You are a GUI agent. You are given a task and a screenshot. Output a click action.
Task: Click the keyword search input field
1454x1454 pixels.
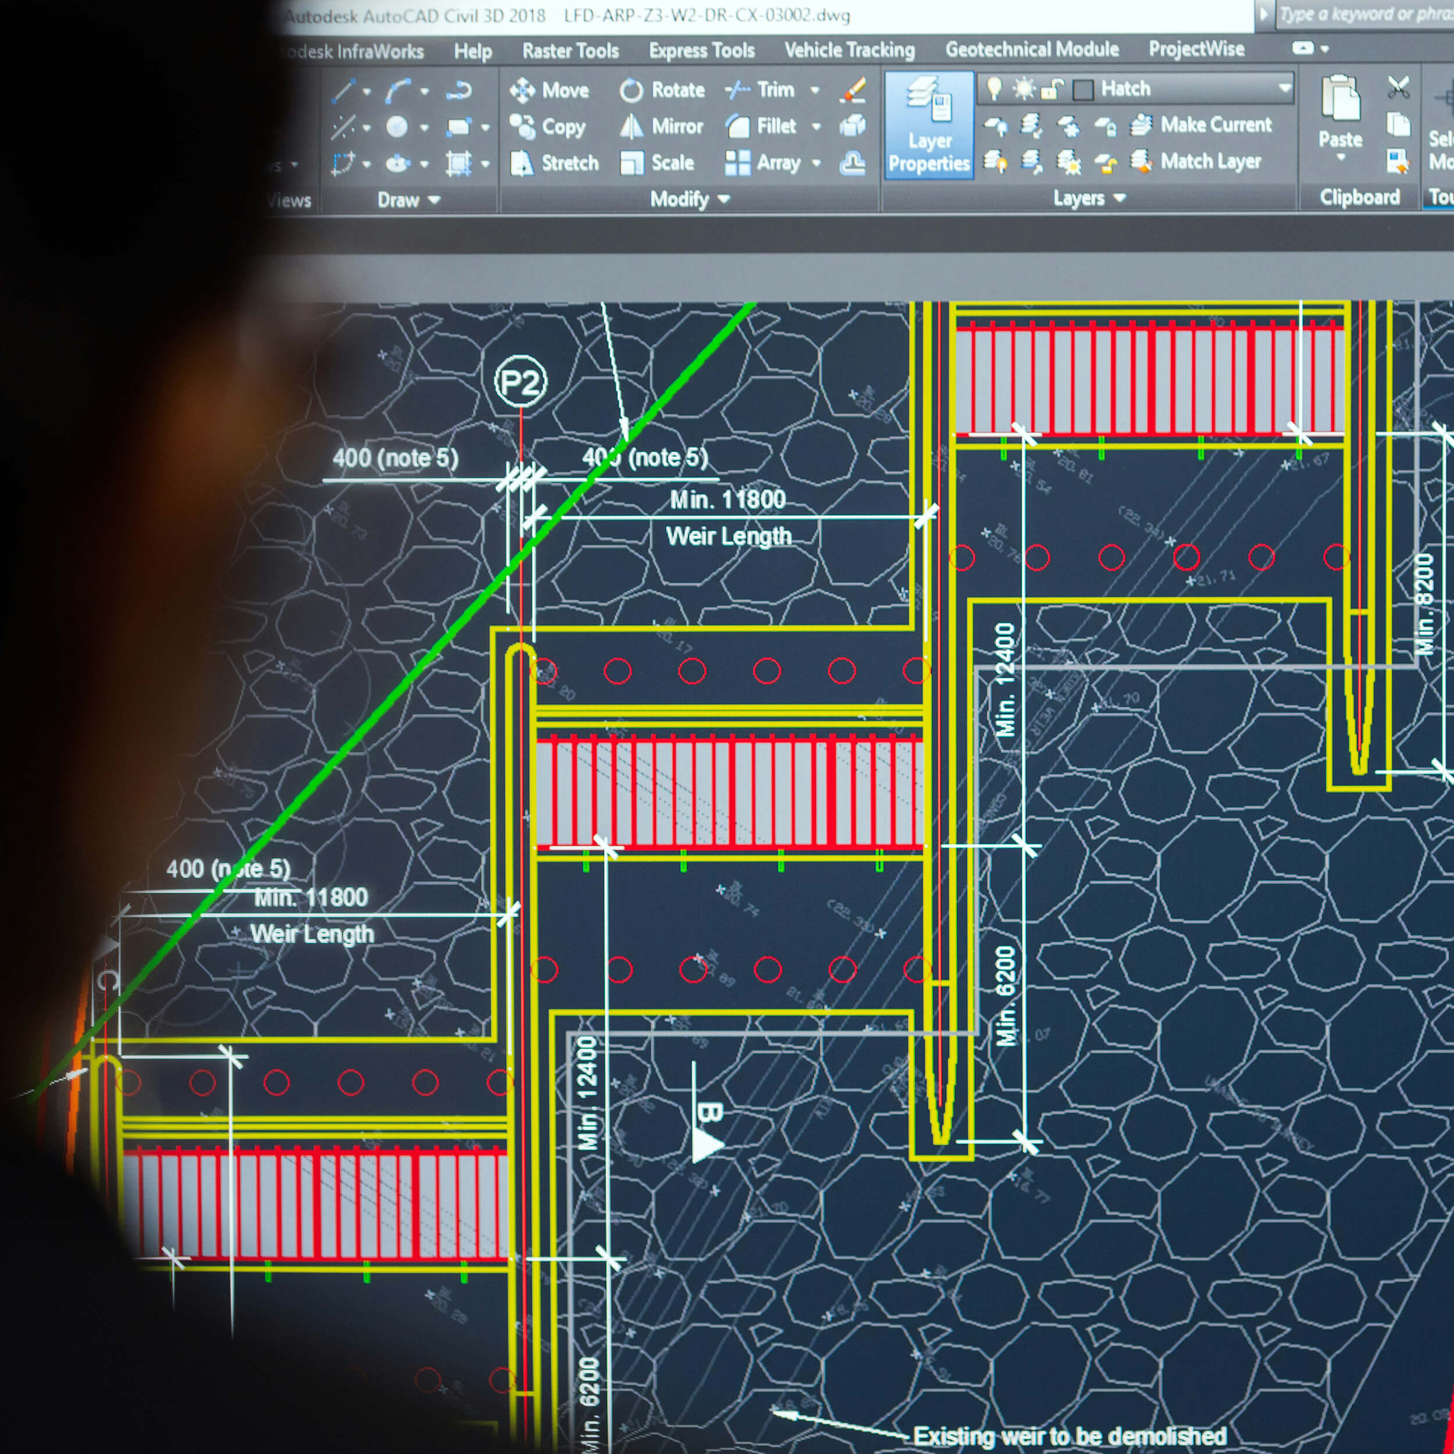point(1364,15)
